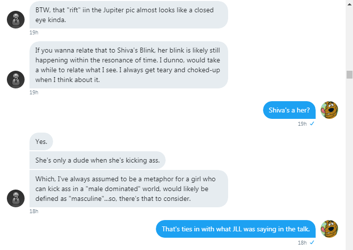The image size is (353, 250).
Task: Click the avatar beside the "Shiva's Blink" message
Action: click(16, 80)
